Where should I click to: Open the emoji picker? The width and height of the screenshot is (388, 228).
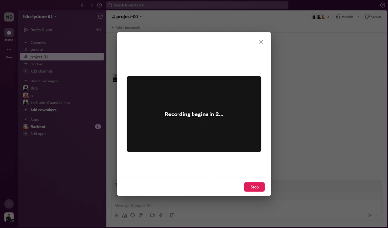[132, 215]
